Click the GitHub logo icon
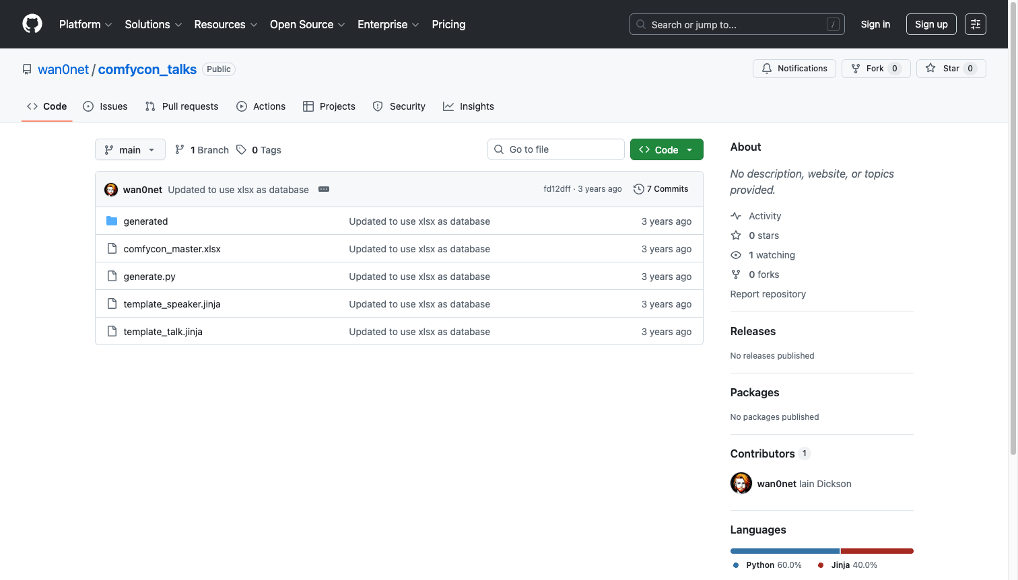1018x580 pixels. click(32, 24)
